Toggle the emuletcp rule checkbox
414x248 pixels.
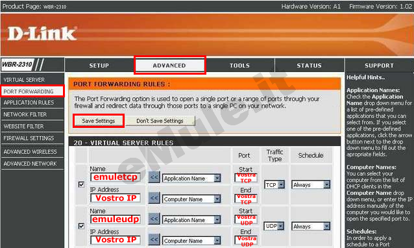[81, 184]
